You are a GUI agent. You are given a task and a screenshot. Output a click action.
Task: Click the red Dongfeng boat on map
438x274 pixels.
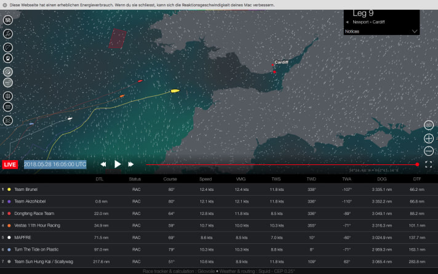point(140,81)
